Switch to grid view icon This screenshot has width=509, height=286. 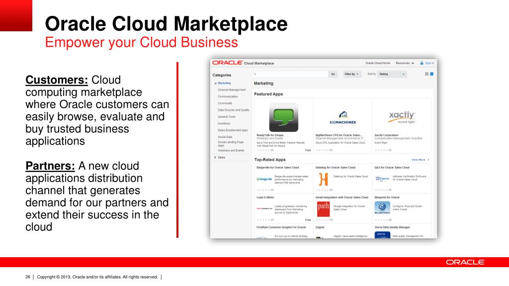(426, 74)
